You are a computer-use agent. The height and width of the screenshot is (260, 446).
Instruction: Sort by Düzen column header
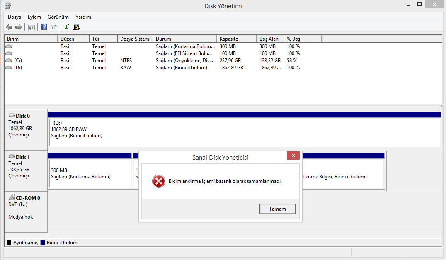[73, 39]
